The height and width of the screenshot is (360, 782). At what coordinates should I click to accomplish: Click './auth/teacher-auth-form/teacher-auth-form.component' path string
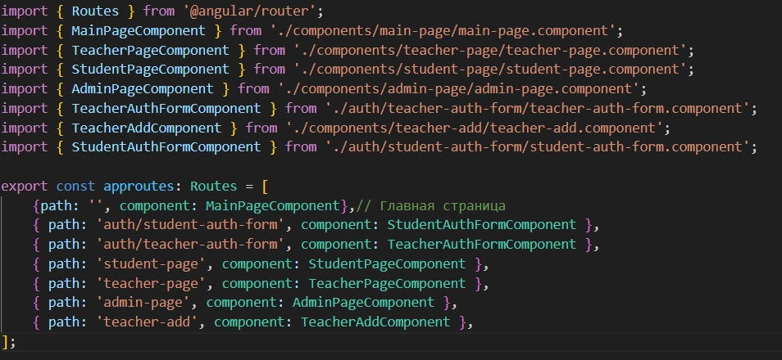(x=538, y=108)
